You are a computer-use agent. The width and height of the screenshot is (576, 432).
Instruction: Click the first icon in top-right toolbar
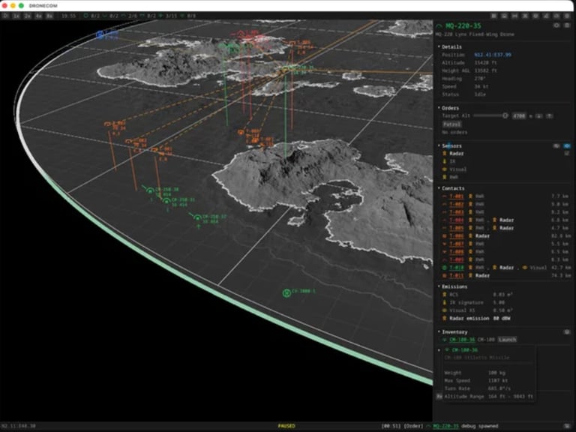(x=493, y=15)
